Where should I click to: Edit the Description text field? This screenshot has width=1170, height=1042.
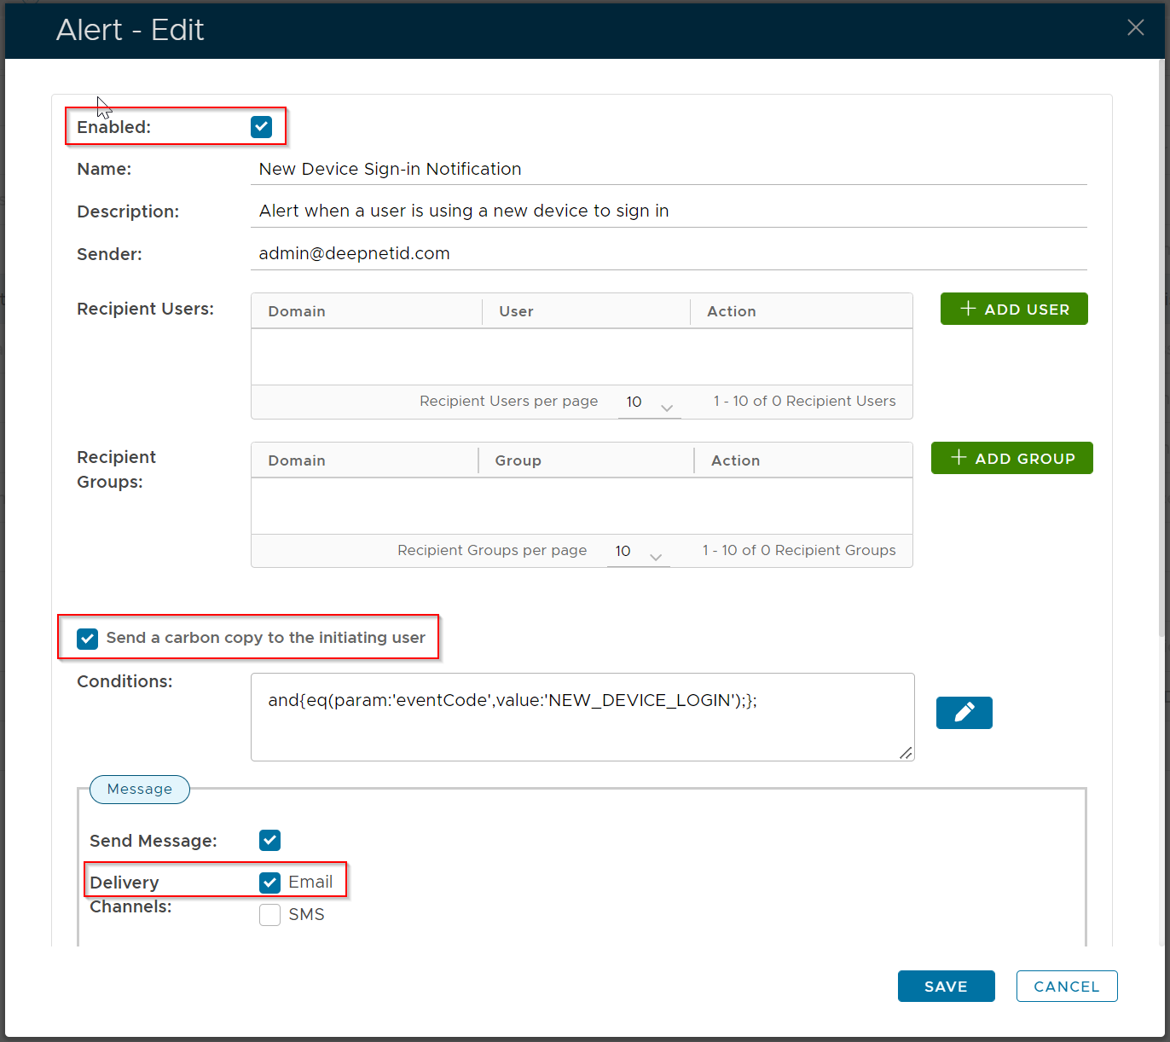pyautogui.click(x=669, y=211)
